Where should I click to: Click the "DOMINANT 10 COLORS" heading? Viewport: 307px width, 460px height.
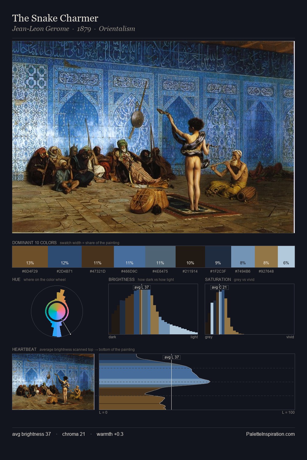pos(34,243)
